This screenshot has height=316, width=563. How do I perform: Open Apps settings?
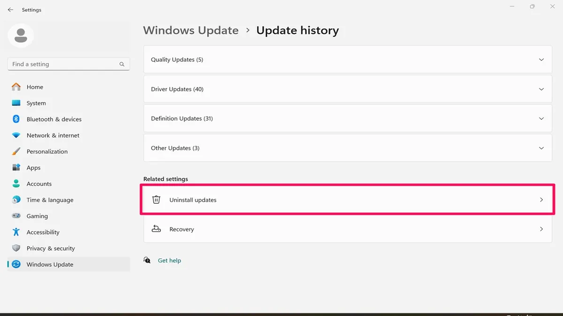tap(68, 168)
